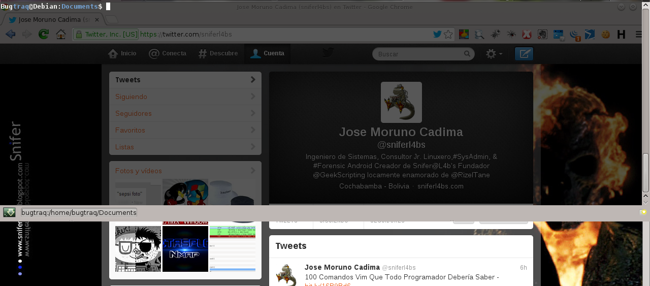650x286 pixels.
Task: Open the Tweets sidebar row
Action: point(185,80)
